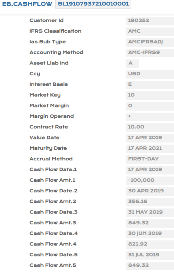This screenshot has width=174, height=272.
Task: Click the Market Key field 10
Action: click(x=150, y=95)
